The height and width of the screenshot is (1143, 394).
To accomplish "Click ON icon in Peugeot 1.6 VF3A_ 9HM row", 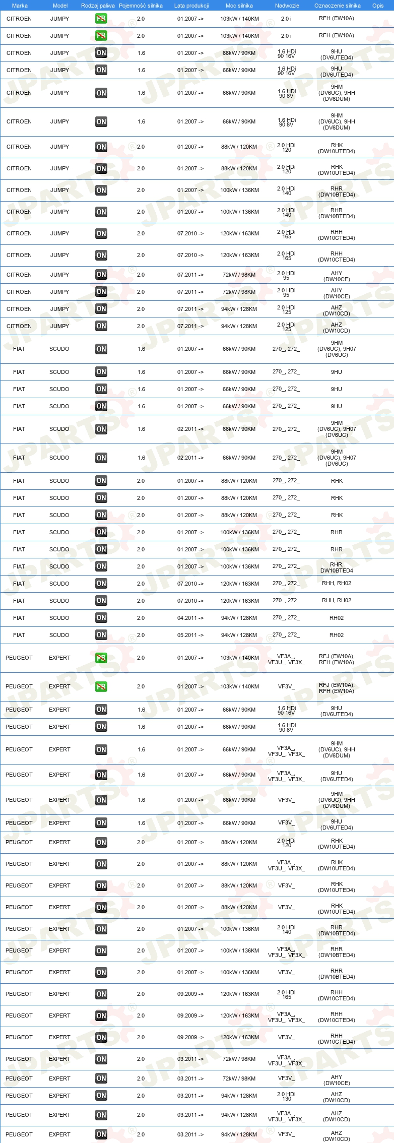I will 101,749.
